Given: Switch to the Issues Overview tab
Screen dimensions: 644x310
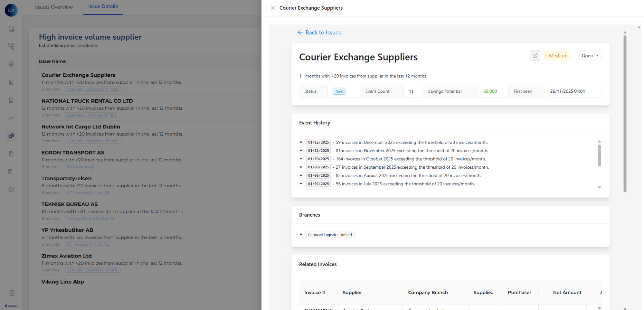Looking at the screenshot, I should [54, 7].
